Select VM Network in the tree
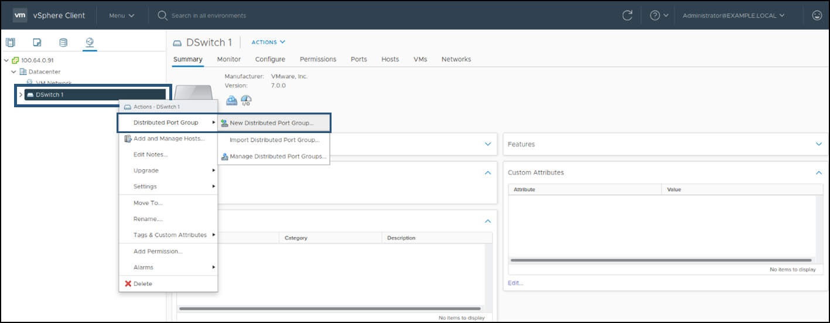The width and height of the screenshot is (830, 323). click(x=54, y=83)
